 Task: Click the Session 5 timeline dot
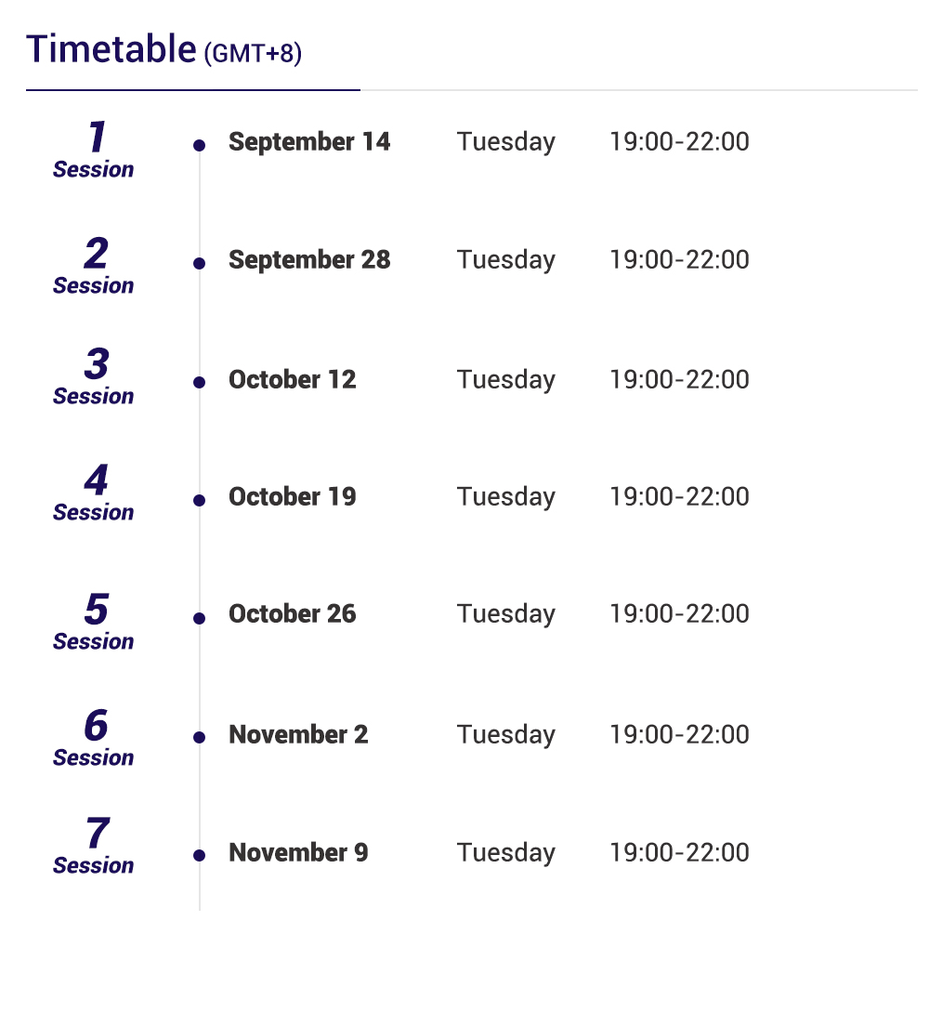[x=199, y=618]
